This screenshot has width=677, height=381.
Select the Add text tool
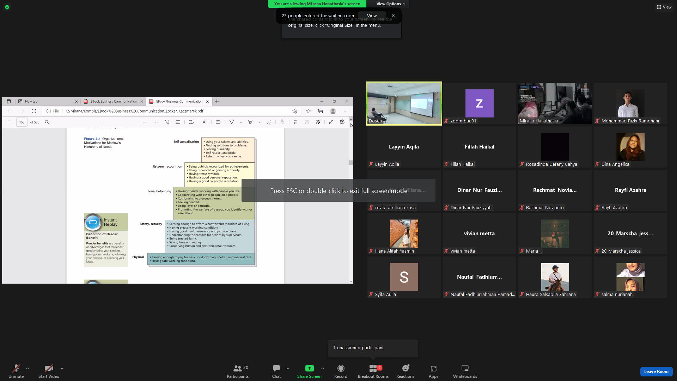coord(218,122)
